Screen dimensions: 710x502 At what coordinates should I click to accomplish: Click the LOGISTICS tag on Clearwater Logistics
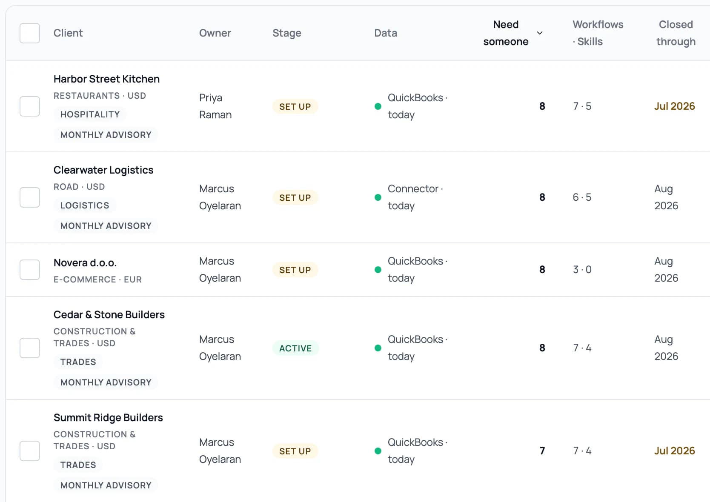(x=85, y=205)
